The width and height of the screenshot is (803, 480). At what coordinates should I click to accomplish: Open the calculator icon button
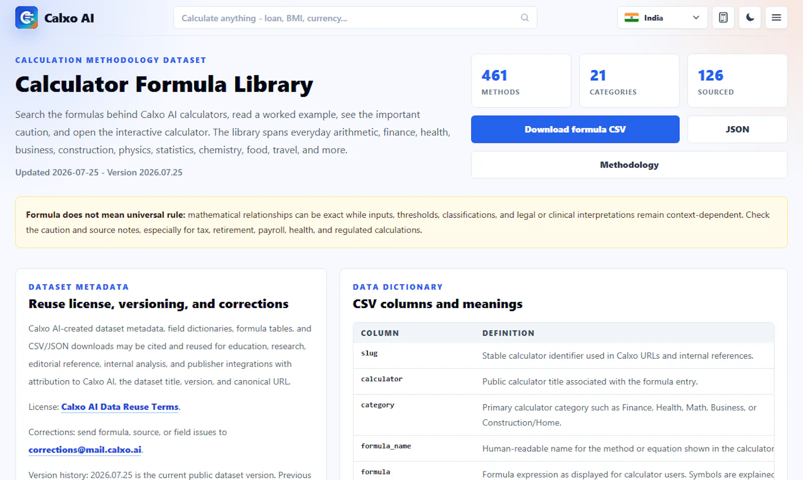click(723, 18)
